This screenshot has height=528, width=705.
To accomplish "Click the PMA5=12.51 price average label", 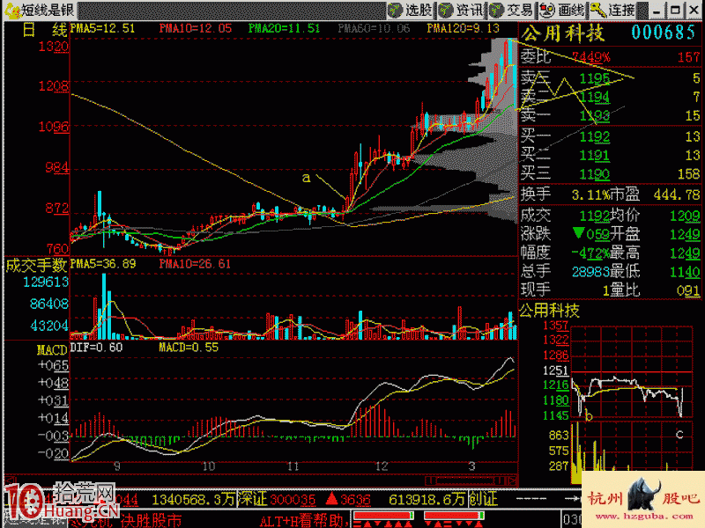I will tap(103, 28).
